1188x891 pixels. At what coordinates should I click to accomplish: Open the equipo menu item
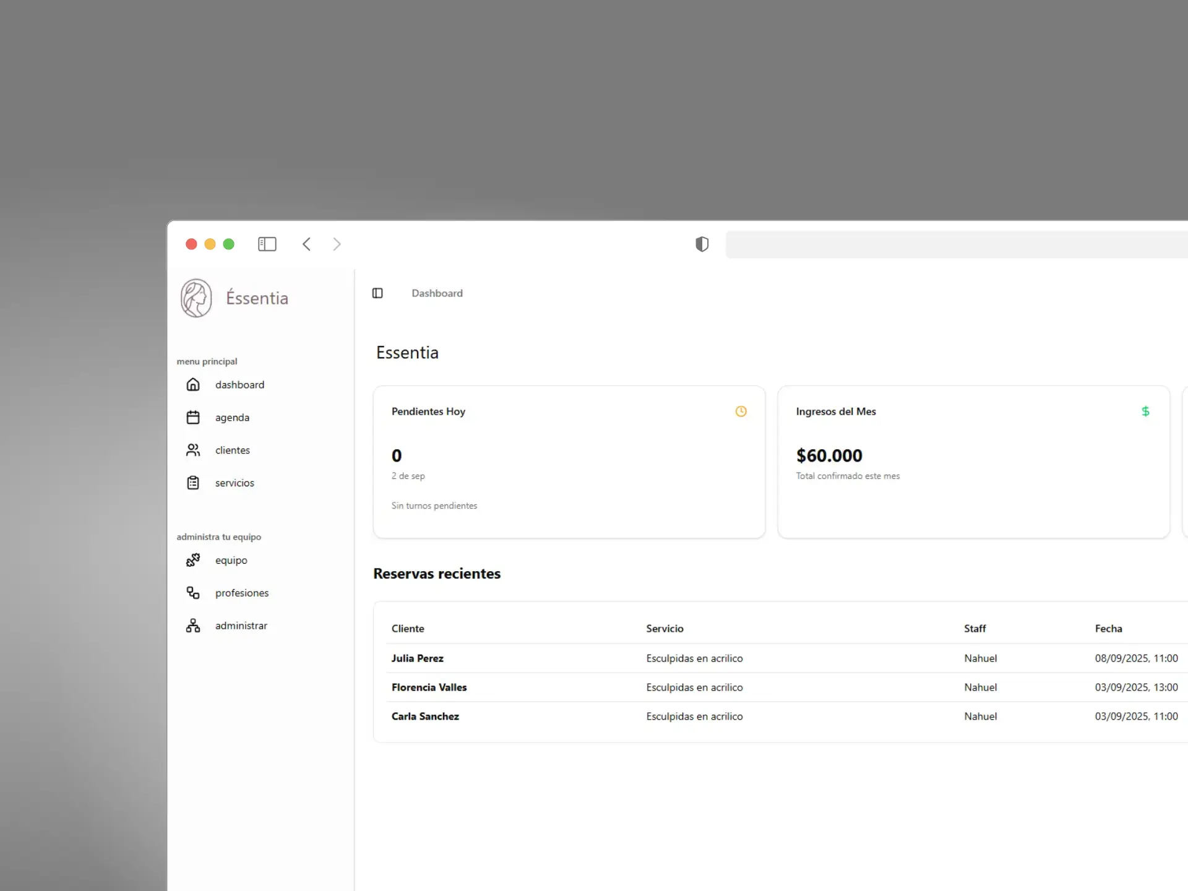point(231,561)
